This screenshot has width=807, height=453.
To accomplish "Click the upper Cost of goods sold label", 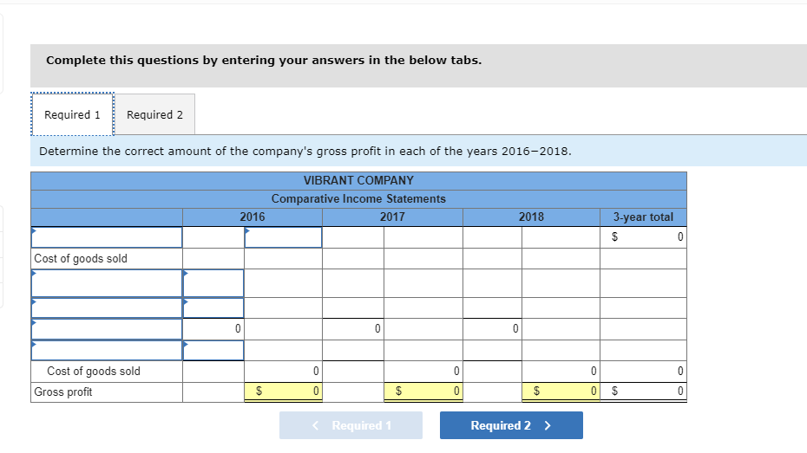I will 81,258.
